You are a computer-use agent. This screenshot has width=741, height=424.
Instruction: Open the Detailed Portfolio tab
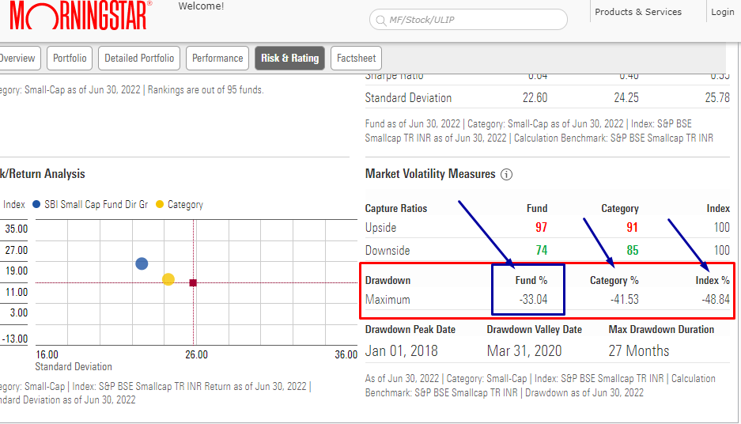tap(139, 58)
